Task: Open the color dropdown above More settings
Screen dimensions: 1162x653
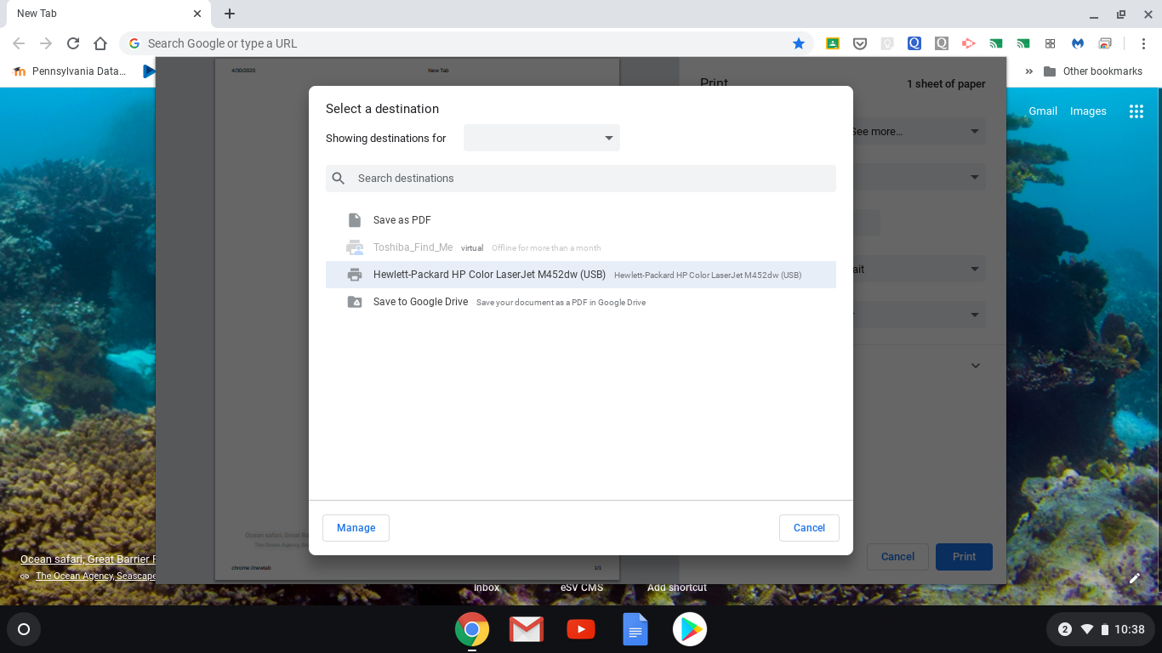Action: pos(919,315)
